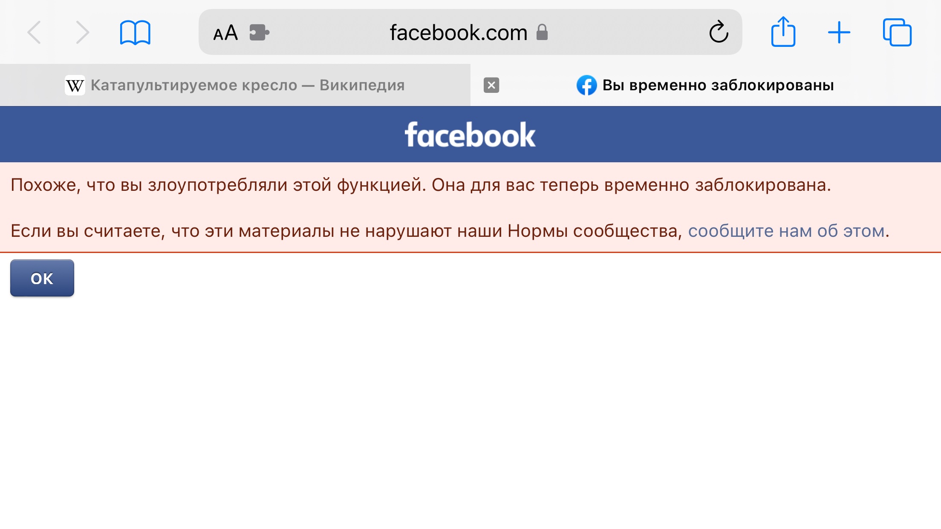This screenshot has width=941, height=529.
Task: Reload the page with the refresh arrow
Action: [719, 32]
